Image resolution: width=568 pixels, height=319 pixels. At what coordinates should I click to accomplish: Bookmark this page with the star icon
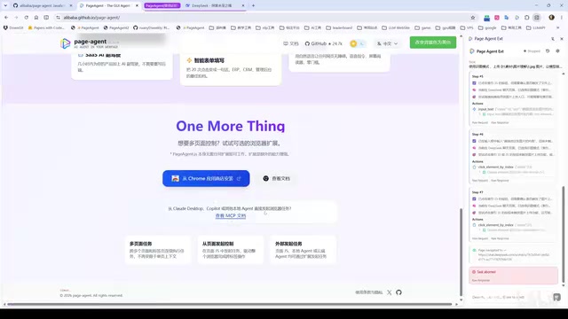click(x=473, y=18)
